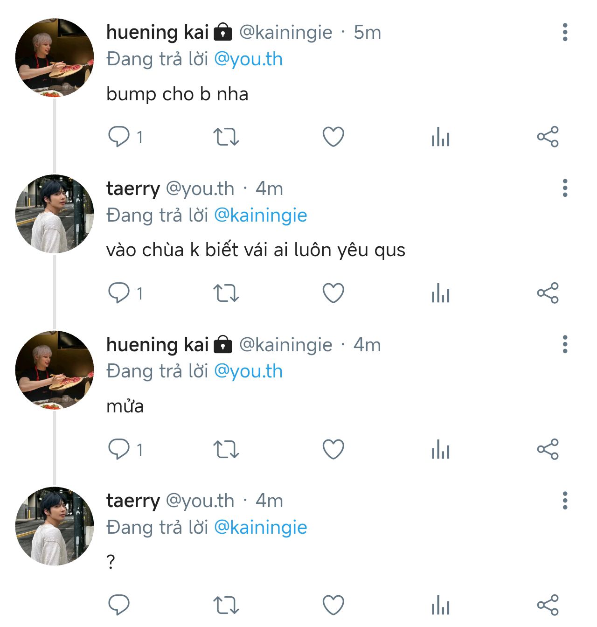Share the "bump cho b nha" tweet
This screenshot has width=597, height=627.
click(548, 137)
